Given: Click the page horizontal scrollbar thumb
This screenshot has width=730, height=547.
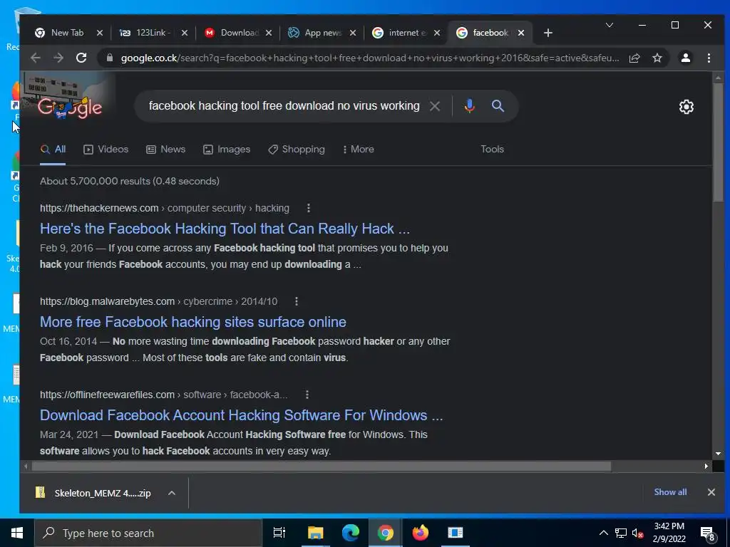Looking at the screenshot, I should coord(321,466).
